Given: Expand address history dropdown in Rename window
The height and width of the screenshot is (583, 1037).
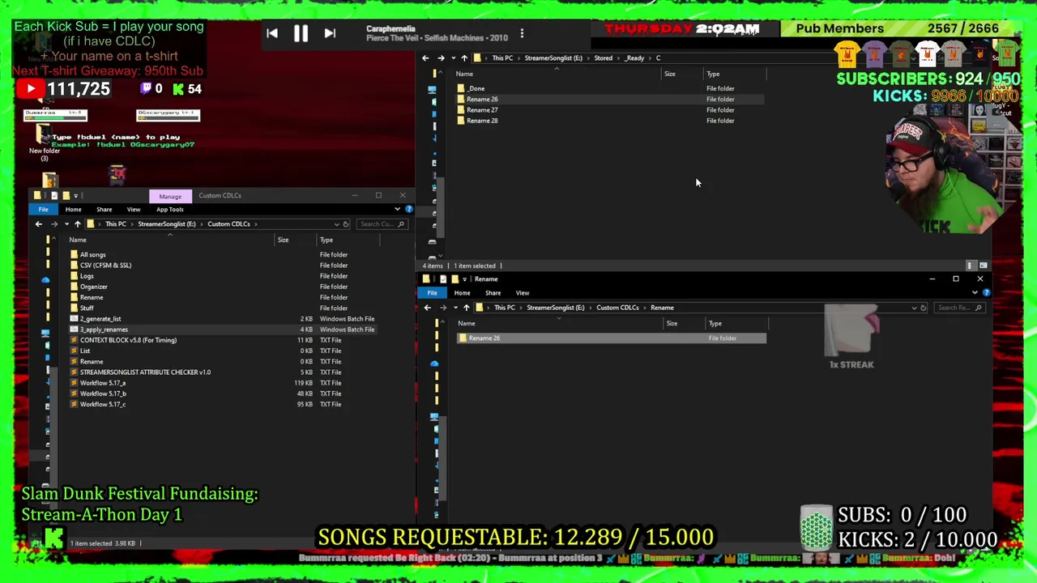Looking at the screenshot, I should click(x=914, y=308).
